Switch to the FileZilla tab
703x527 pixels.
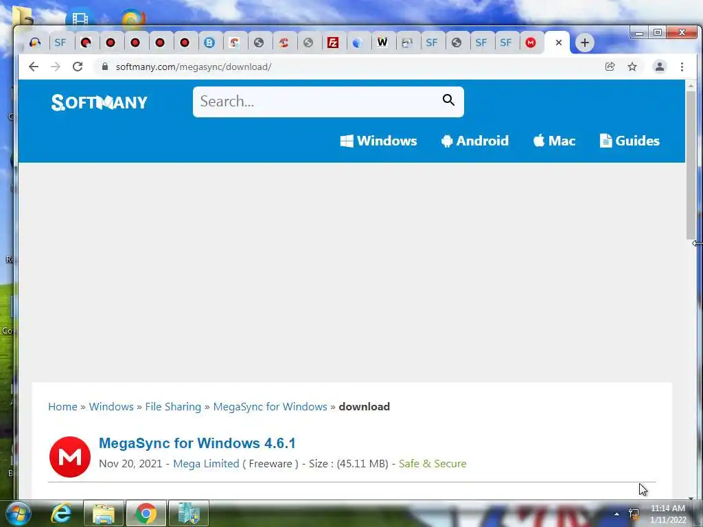[x=333, y=43]
